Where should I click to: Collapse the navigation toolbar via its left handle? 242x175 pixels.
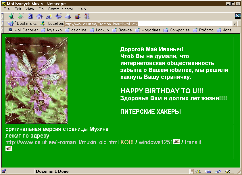[x=2, y=16]
